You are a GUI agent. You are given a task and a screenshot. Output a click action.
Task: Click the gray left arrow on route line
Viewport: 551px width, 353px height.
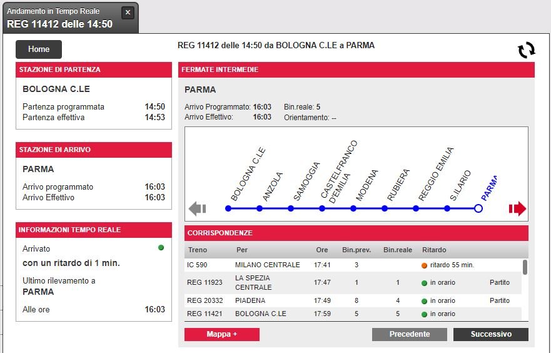click(198, 209)
